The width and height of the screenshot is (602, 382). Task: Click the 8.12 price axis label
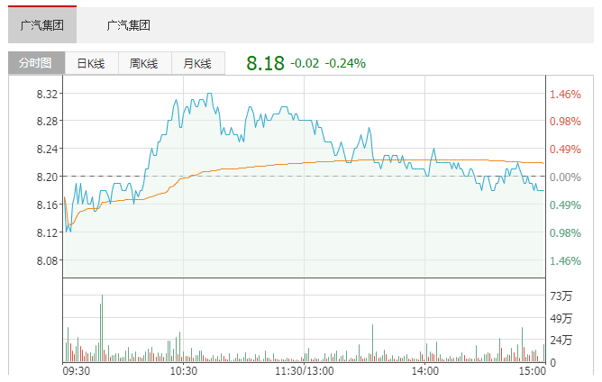(47, 232)
